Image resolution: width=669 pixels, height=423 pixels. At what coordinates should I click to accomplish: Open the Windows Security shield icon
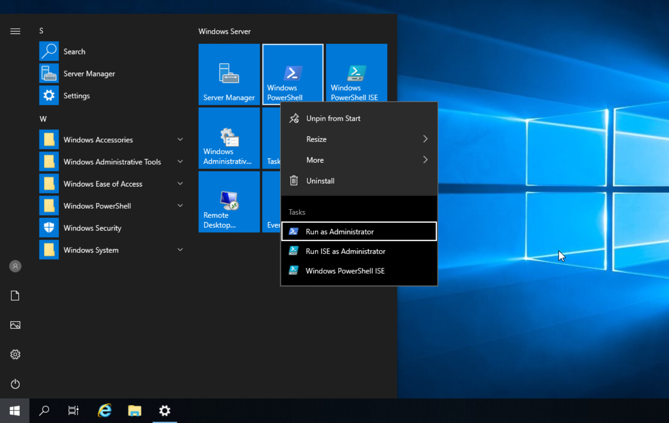pyautogui.click(x=49, y=228)
